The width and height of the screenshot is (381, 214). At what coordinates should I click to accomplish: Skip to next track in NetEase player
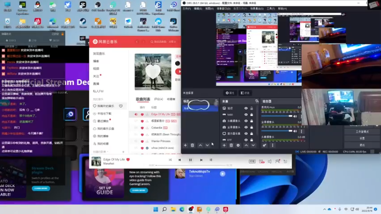(201, 160)
